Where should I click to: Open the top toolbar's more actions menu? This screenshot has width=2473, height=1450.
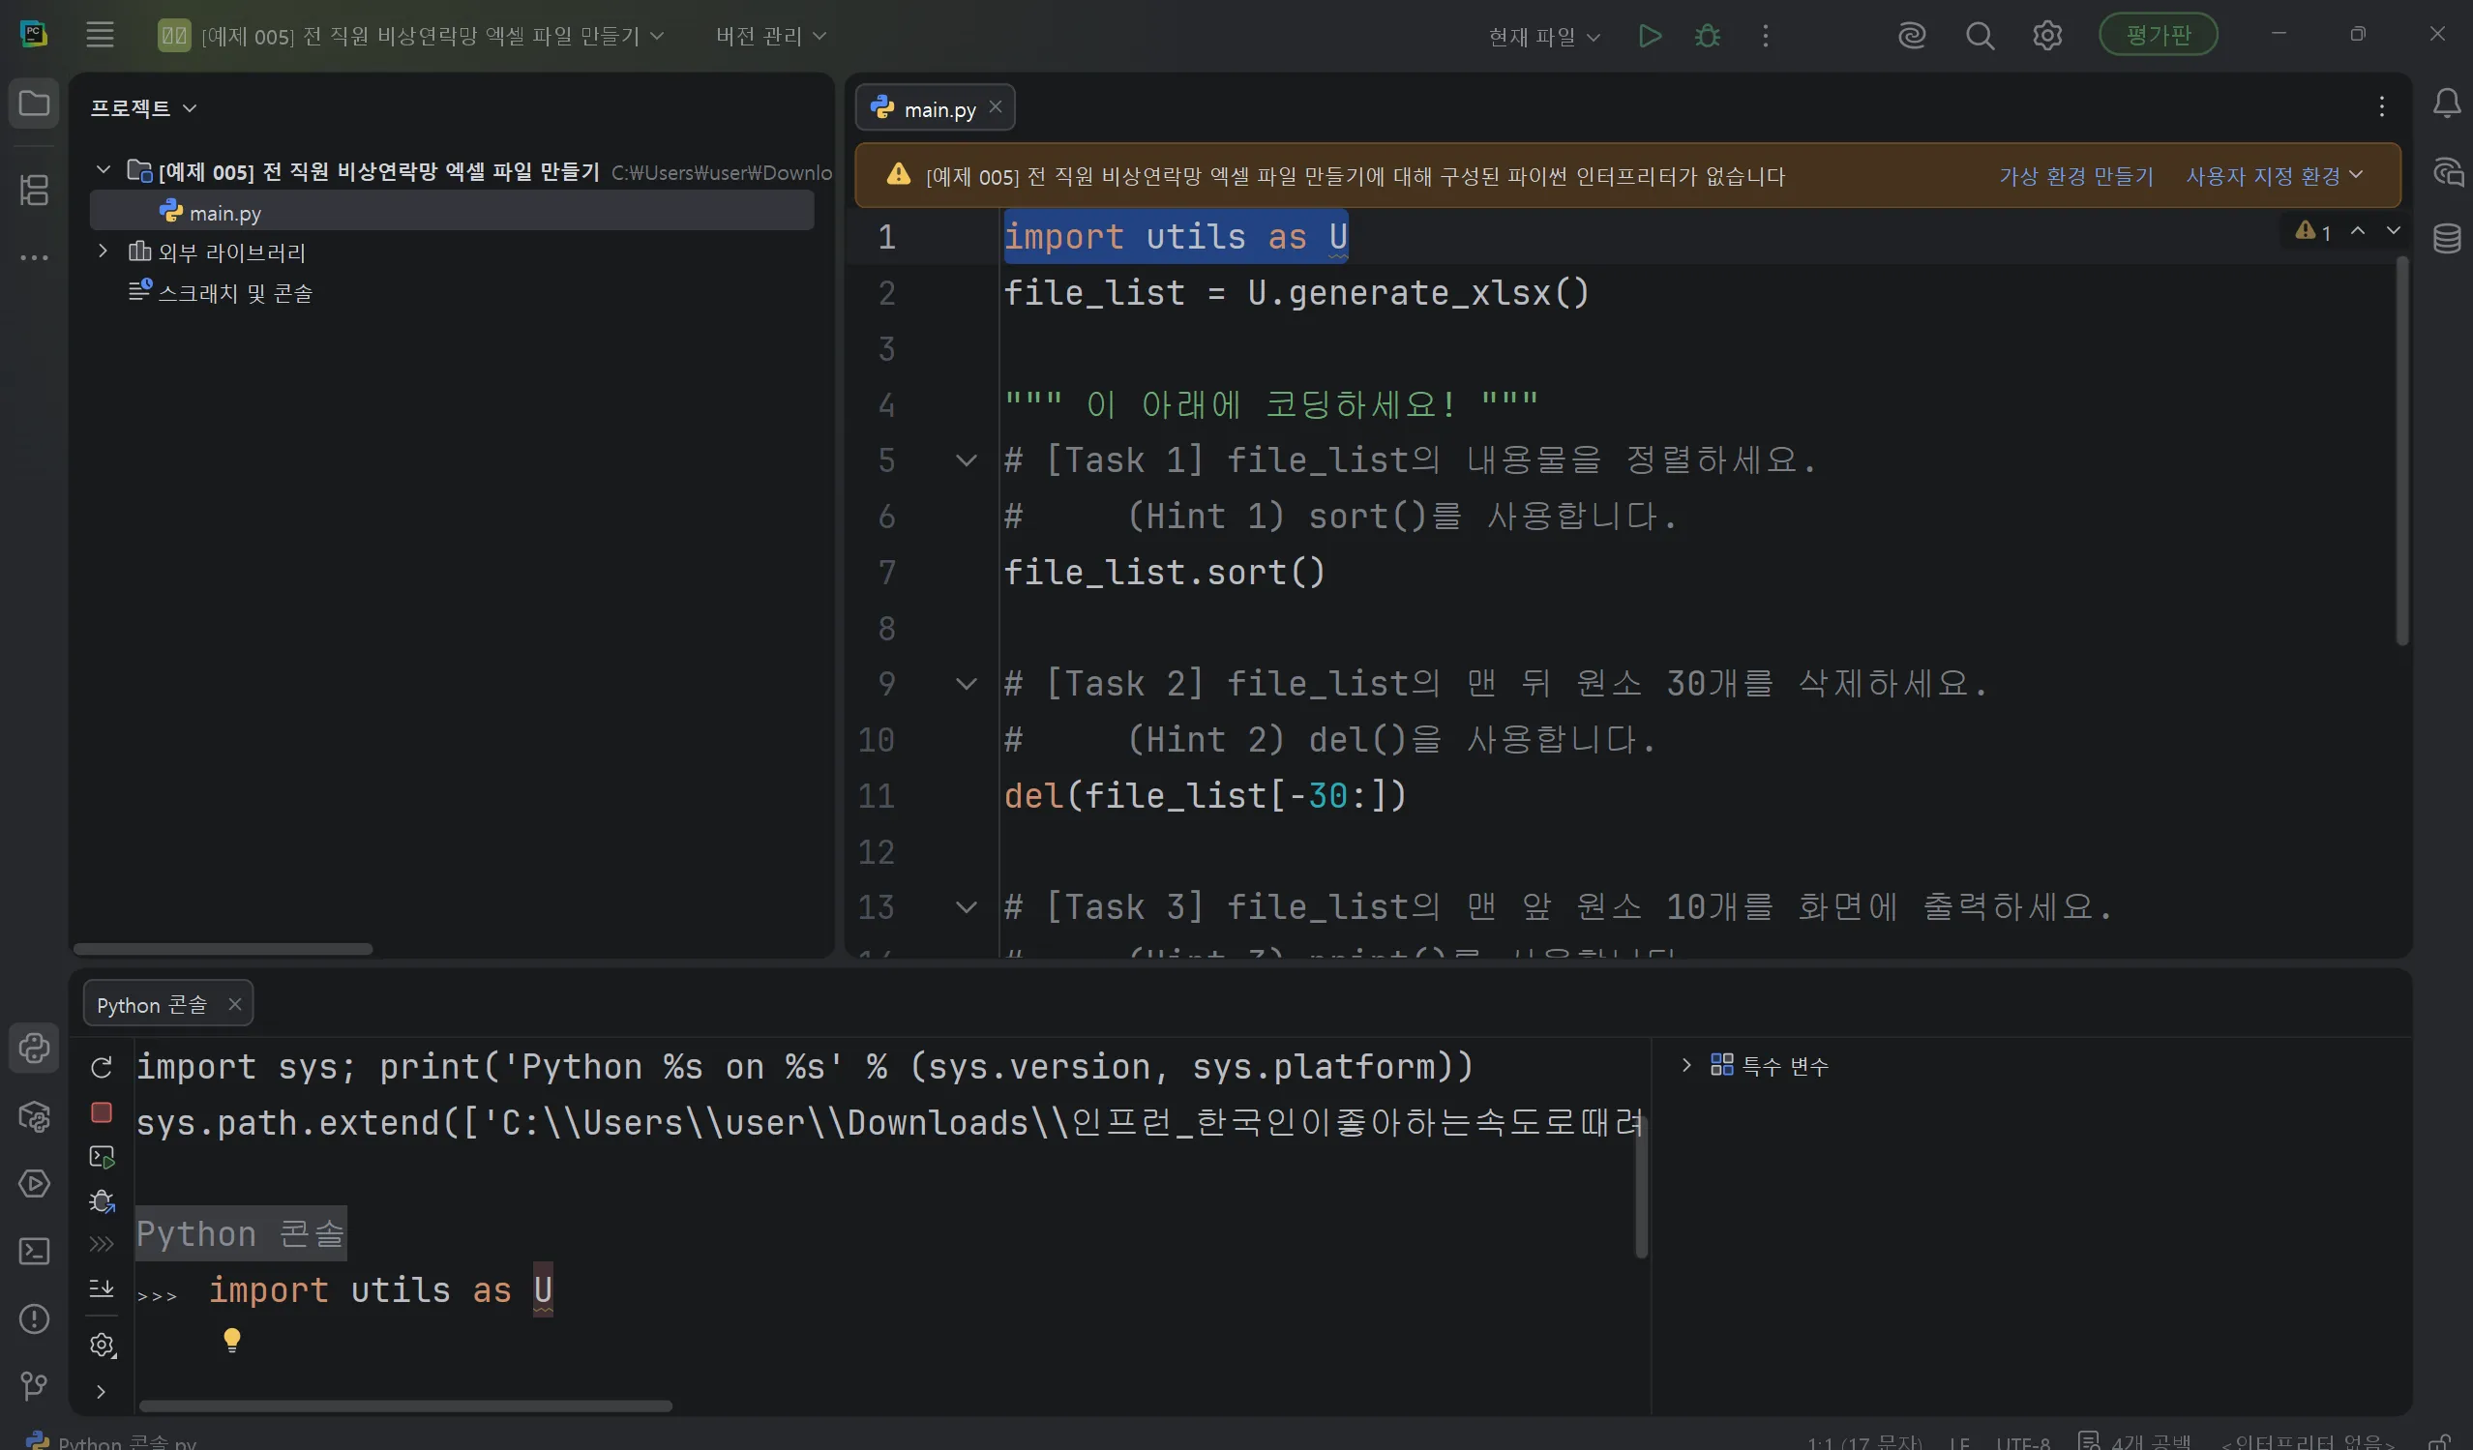pyautogui.click(x=1766, y=37)
